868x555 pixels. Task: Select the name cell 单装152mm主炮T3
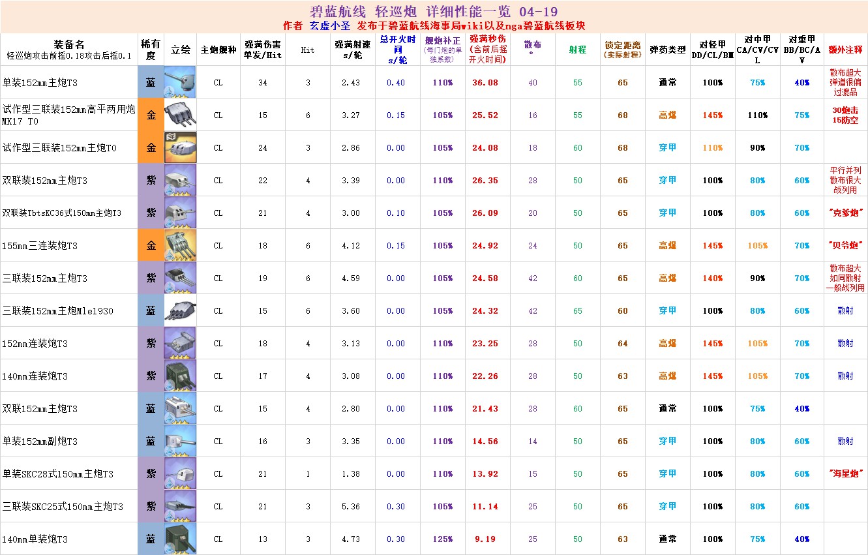69,82
